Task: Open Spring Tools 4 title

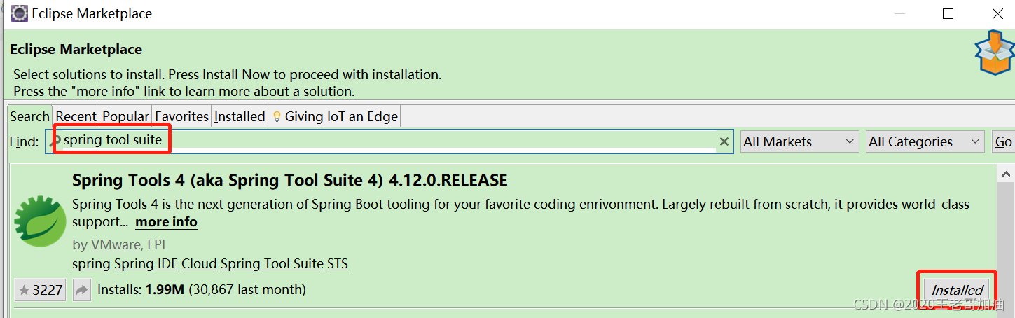Action: click(289, 180)
